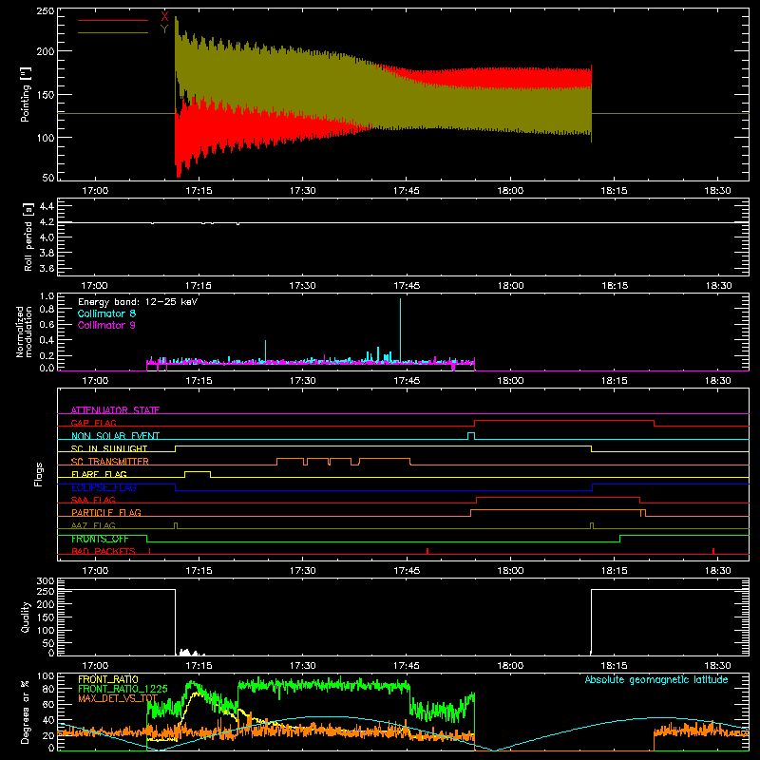The image size is (760, 760).
Task: Click the 17:45 label under Roll period plot
Action: pyautogui.click(x=407, y=286)
